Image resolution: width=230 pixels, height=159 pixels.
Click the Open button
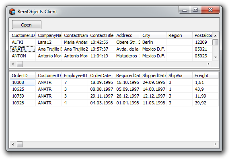coord(27,25)
